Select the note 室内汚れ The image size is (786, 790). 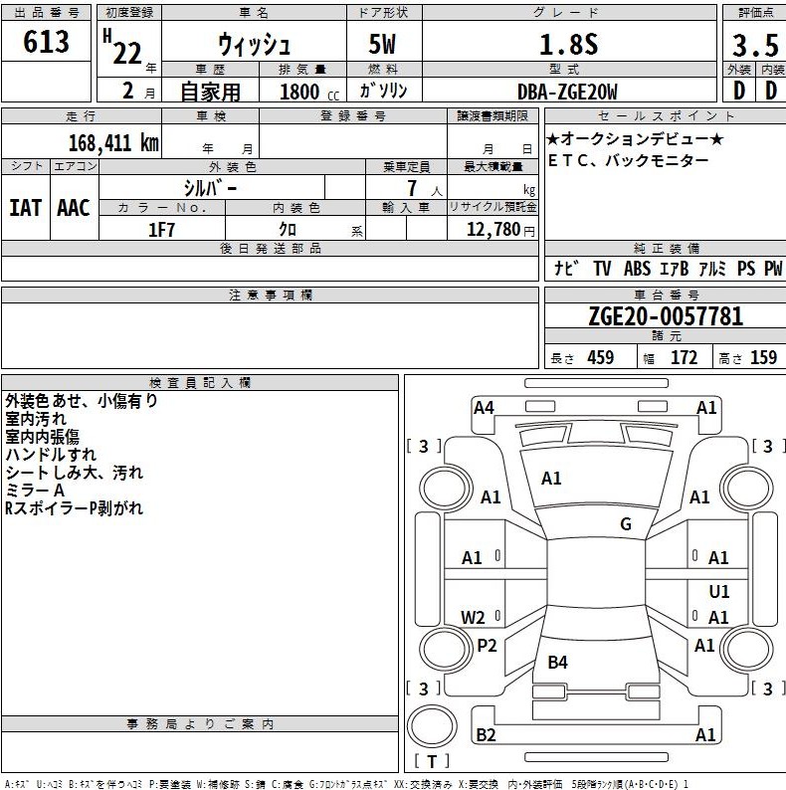click(x=36, y=419)
